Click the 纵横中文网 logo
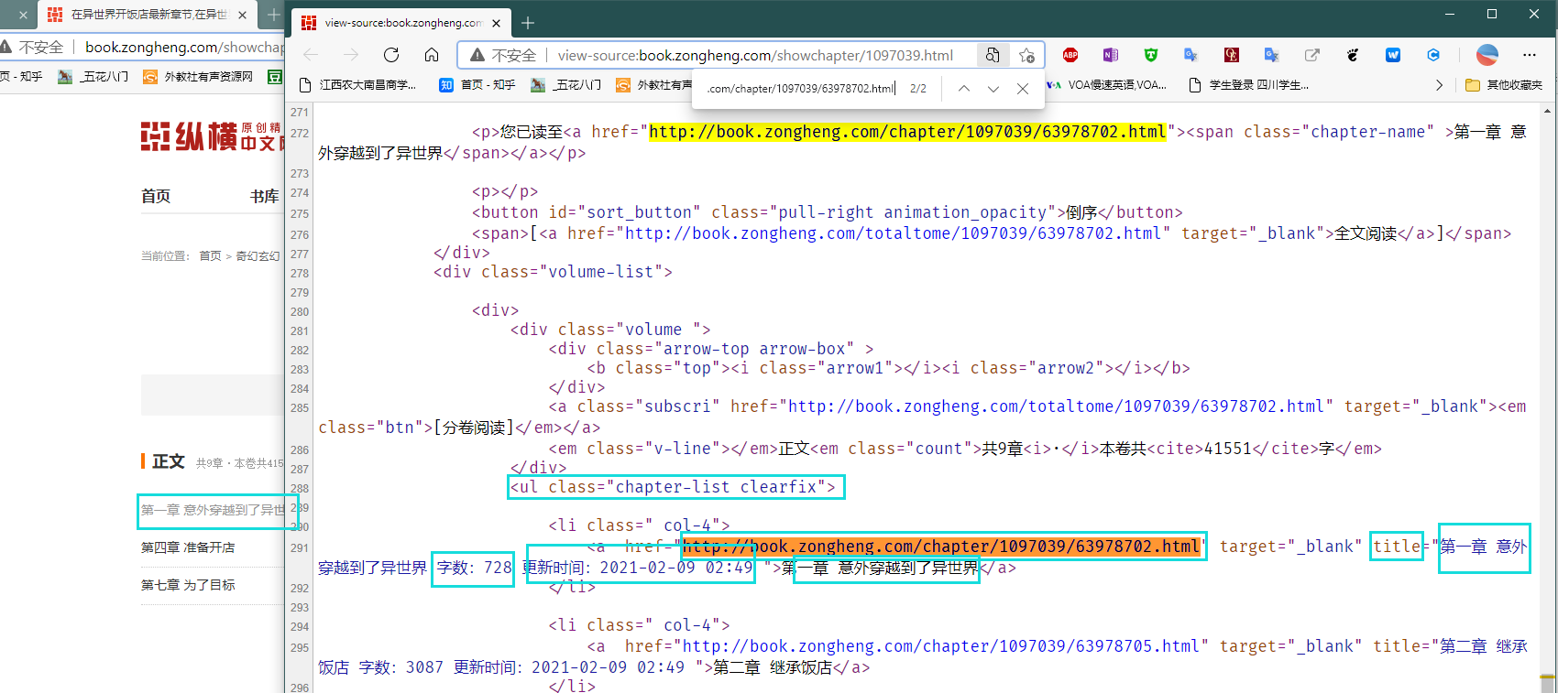Screen dimensions: 1558x693 tap(212, 136)
